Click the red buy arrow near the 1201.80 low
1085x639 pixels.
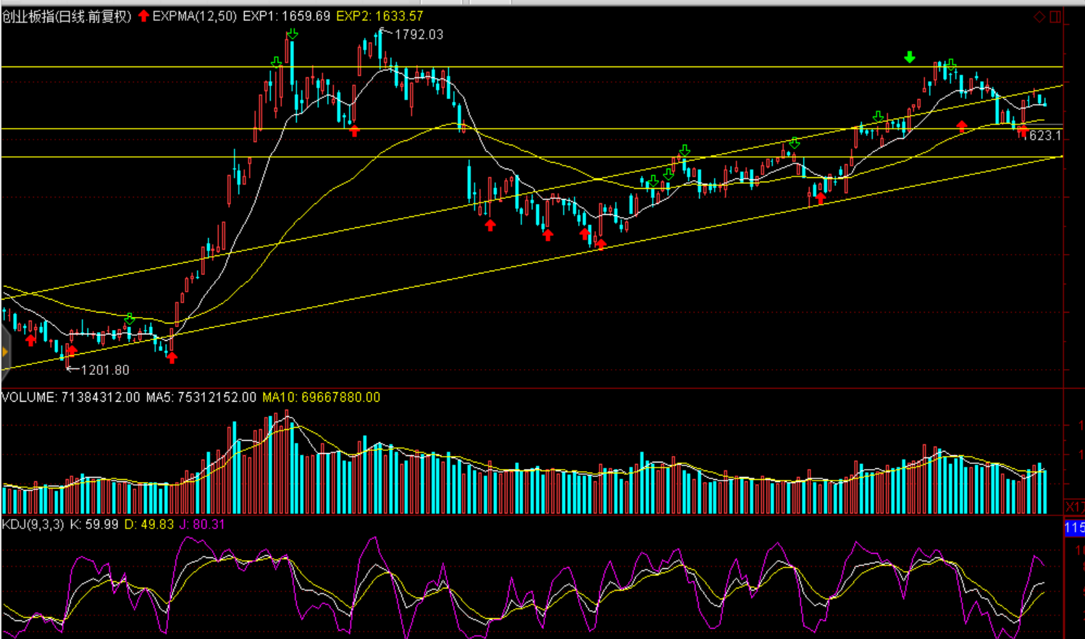71,351
